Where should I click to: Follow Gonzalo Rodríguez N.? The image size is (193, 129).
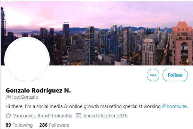[175, 75]
